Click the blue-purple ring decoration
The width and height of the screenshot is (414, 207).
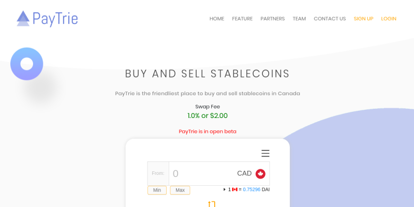27,64
